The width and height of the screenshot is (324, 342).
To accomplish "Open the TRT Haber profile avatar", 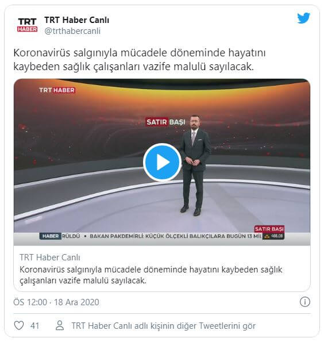I will [27, 25].
